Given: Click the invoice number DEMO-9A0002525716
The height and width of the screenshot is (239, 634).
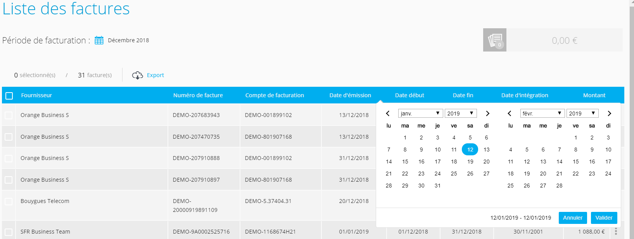Looking at the screenshot, I should 201,232.
